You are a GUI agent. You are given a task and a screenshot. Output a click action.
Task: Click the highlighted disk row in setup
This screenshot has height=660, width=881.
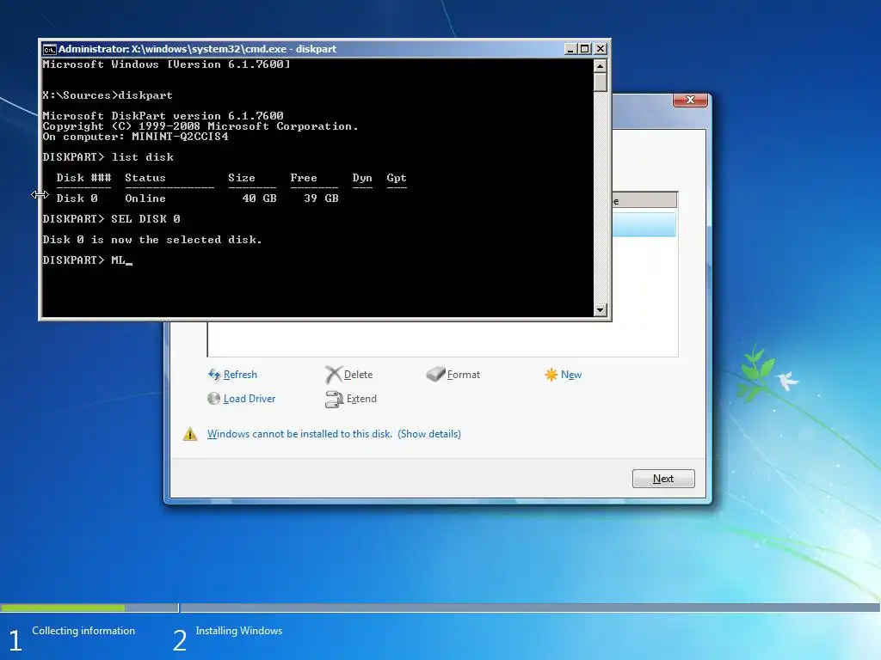pyautogui.click(x=644, y=224)
